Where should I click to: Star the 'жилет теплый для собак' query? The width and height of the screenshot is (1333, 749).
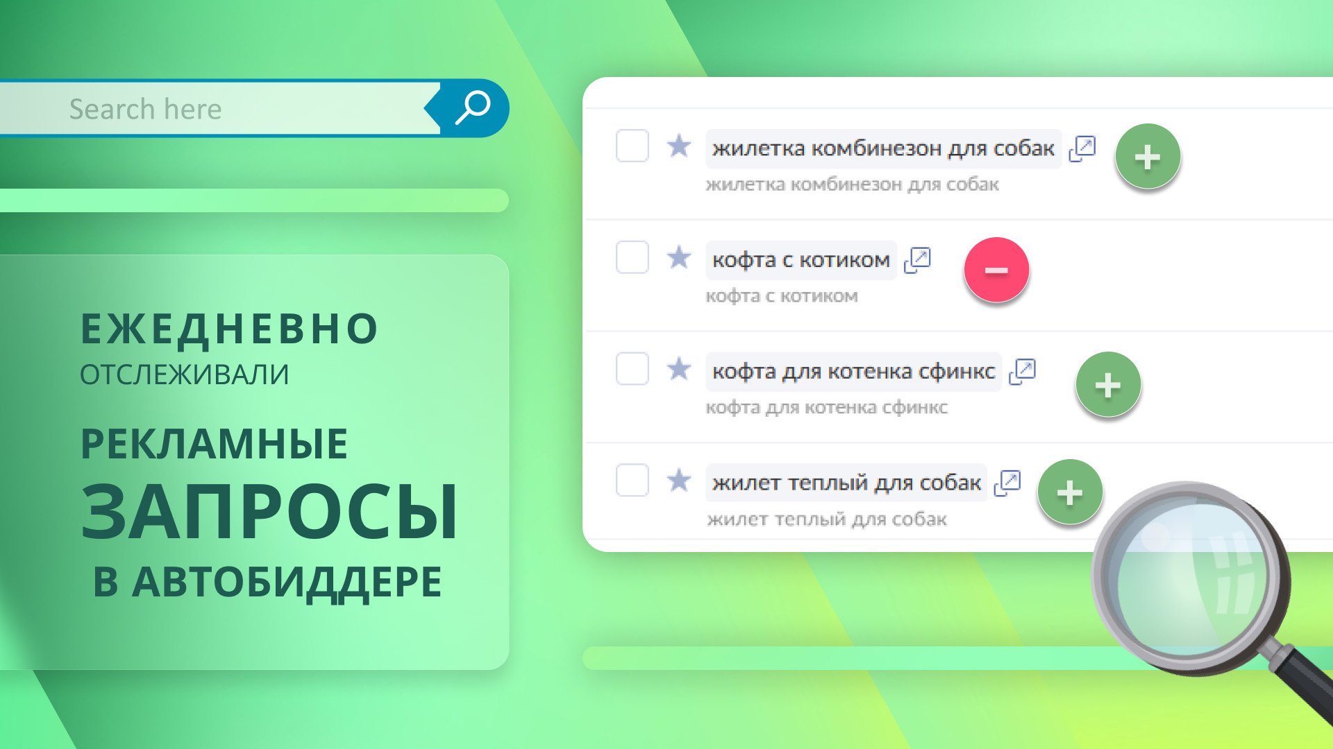(679, 481)
